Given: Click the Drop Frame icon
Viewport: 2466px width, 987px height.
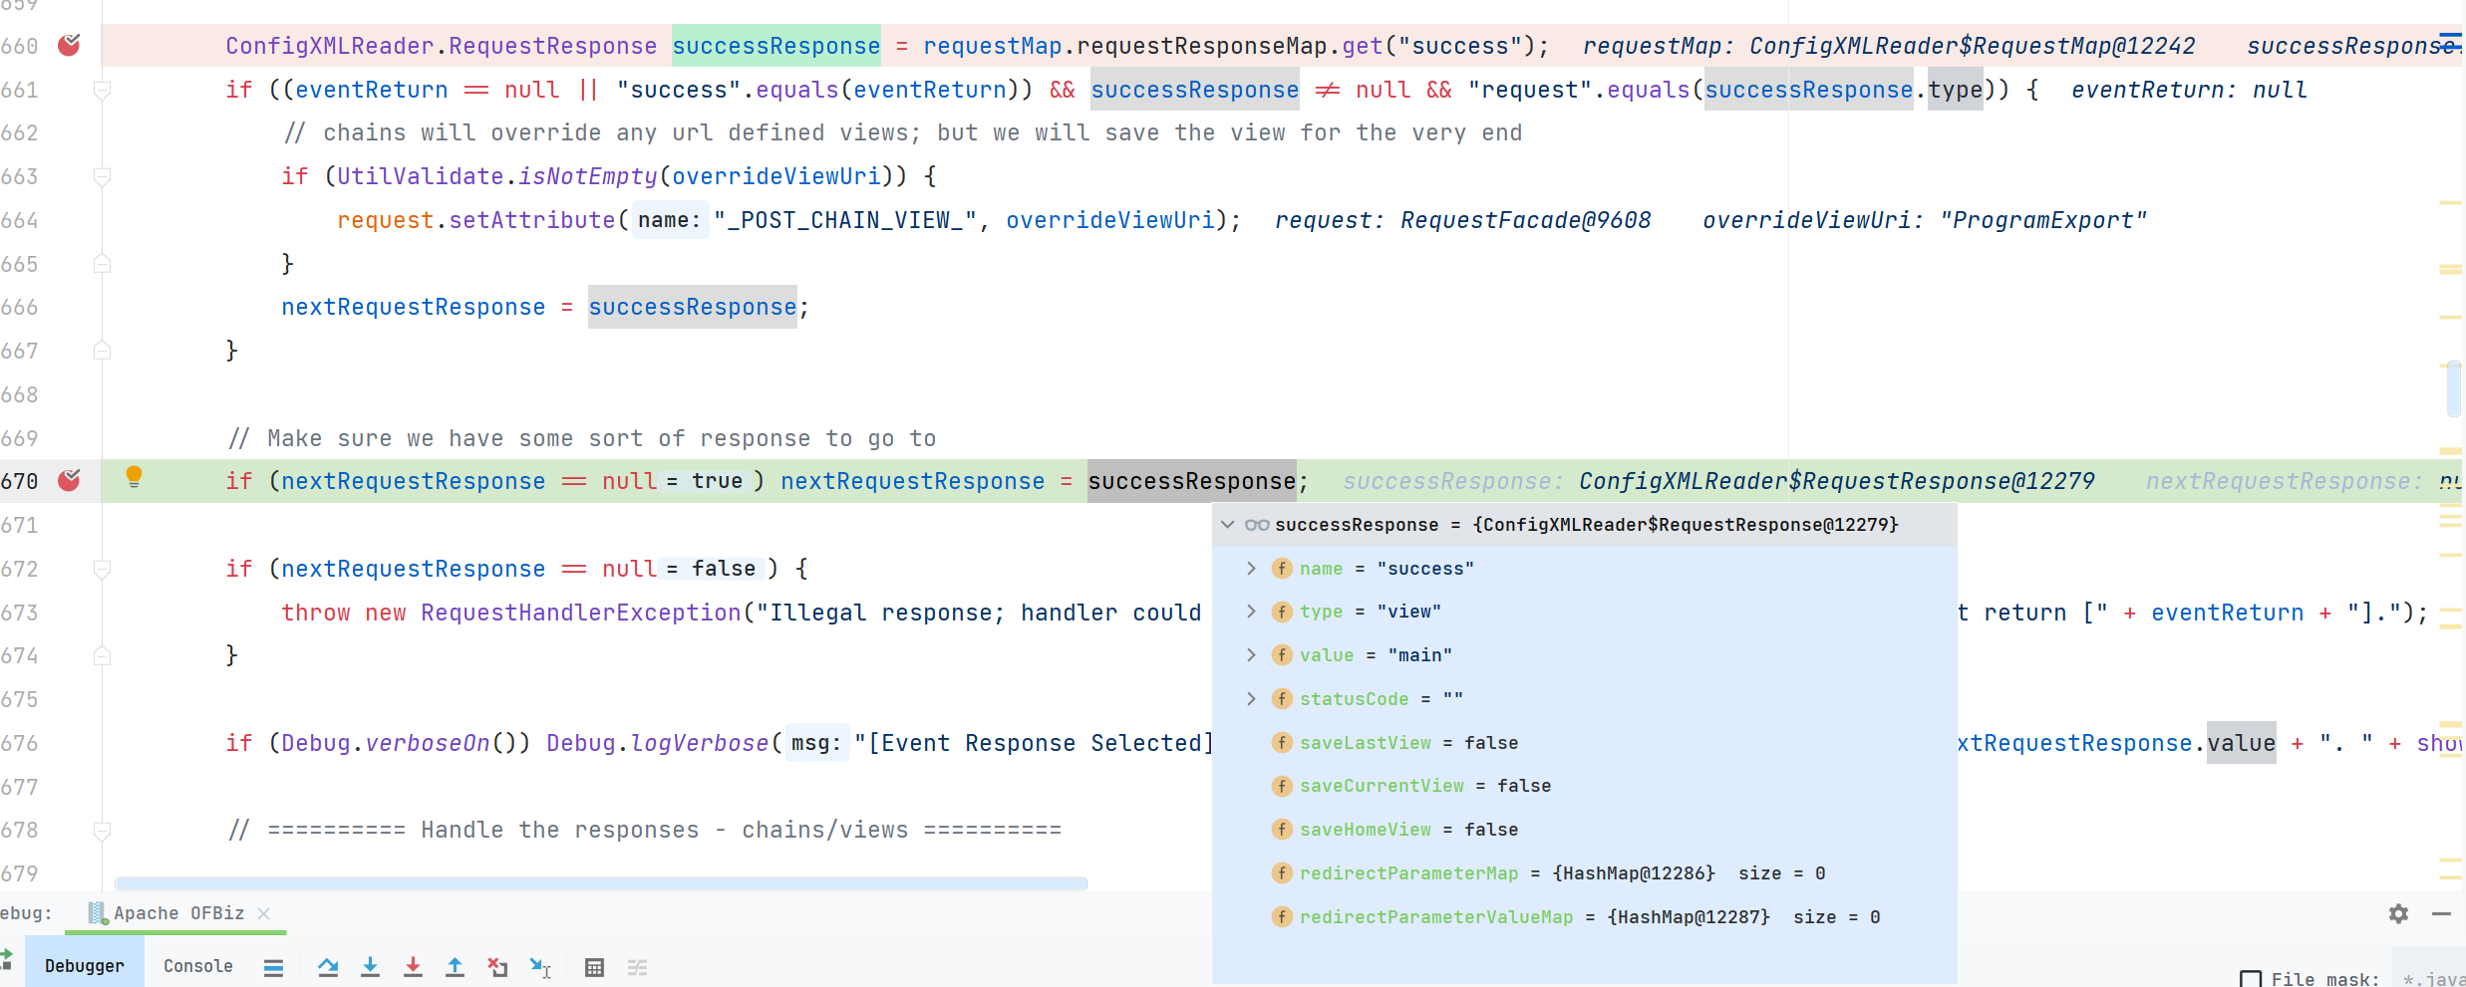Looking at the screenshot, I should click(497, 967).
